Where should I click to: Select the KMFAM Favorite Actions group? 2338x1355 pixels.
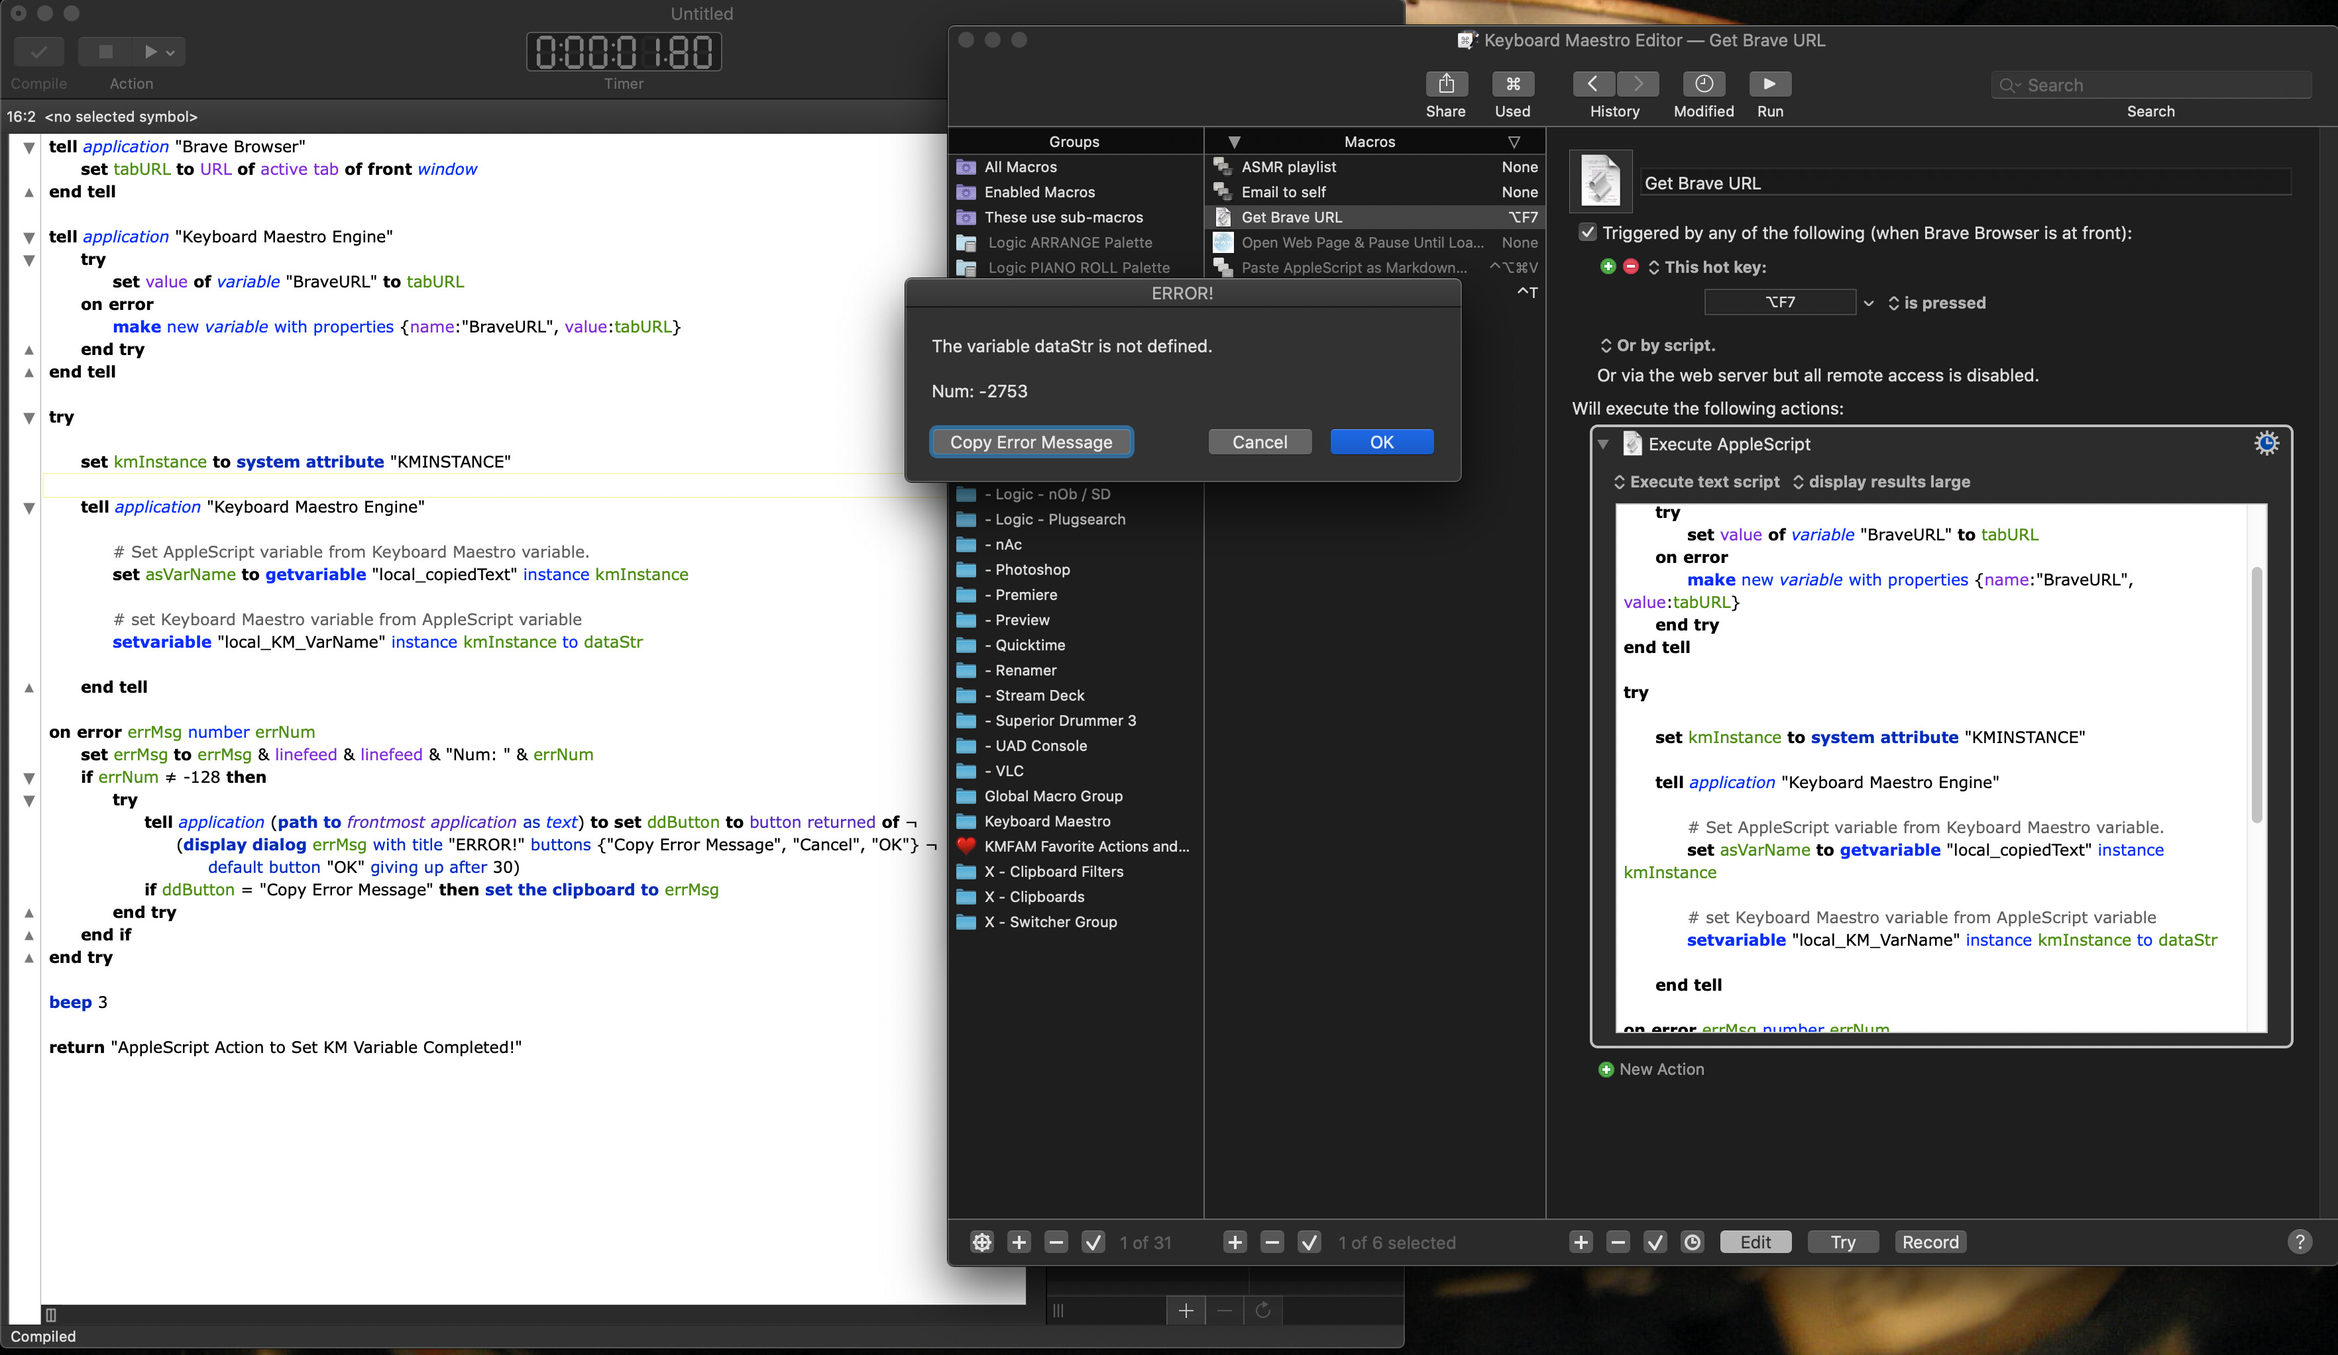click(x=1076, y=846)
